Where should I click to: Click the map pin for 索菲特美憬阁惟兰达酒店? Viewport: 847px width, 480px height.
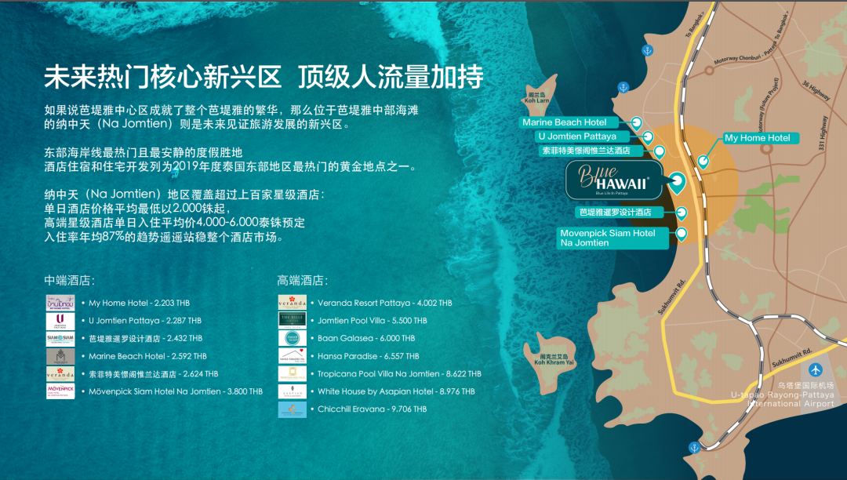point(659,151)
